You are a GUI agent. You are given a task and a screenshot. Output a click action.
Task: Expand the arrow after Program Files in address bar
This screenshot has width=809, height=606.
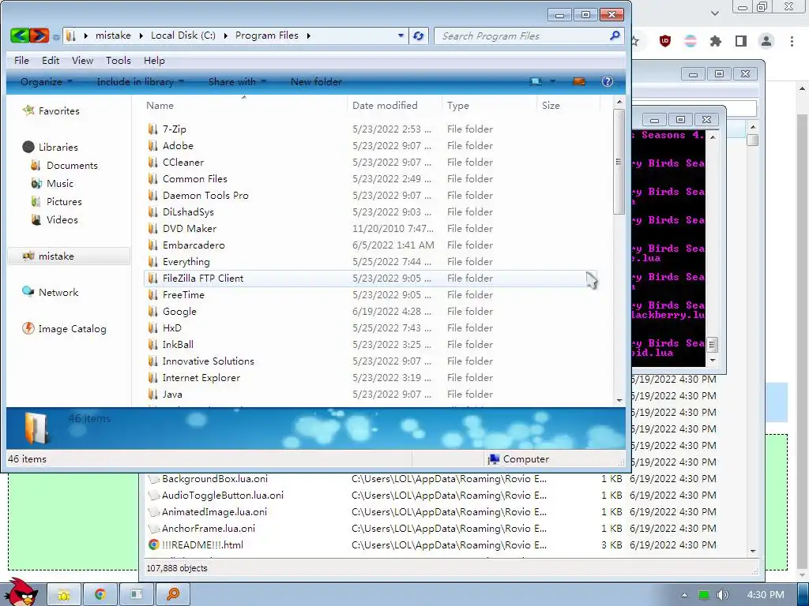pos(309,36)
